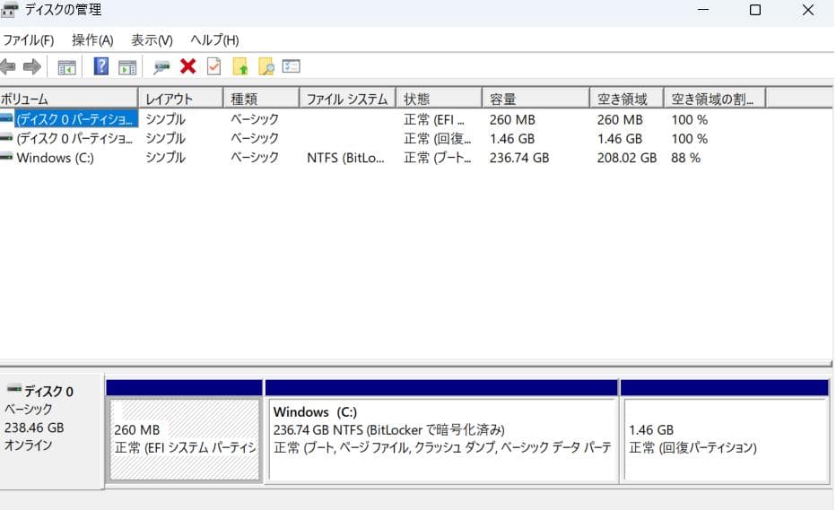Click the 正常 (EFI ... status cell
Image resolution: width=836 pixels, height=510 pixels.
click(x=434, y=119)
